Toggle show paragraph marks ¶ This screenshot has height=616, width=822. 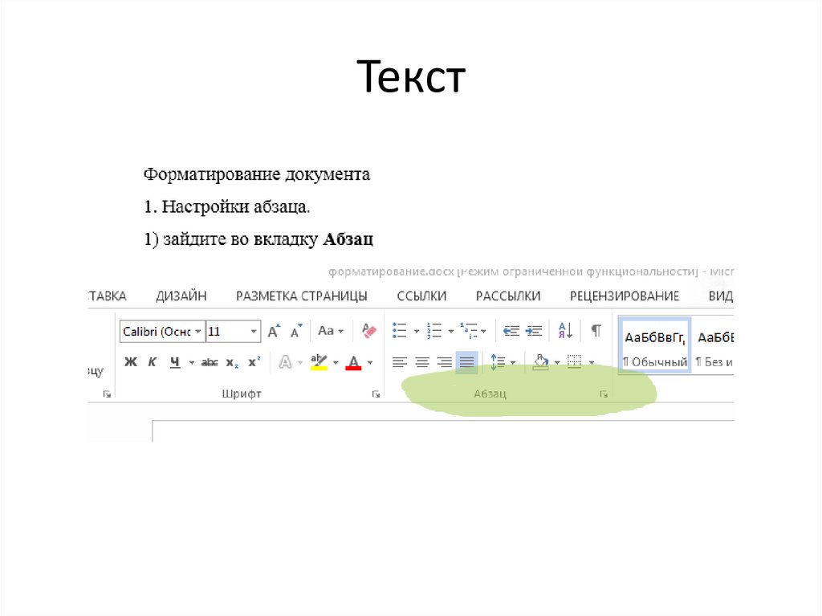(x=596, y=331)
